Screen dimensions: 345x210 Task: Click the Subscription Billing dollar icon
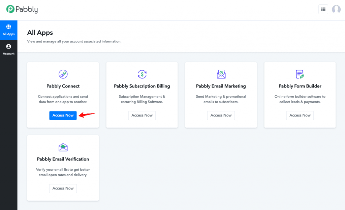coord(142,74)
